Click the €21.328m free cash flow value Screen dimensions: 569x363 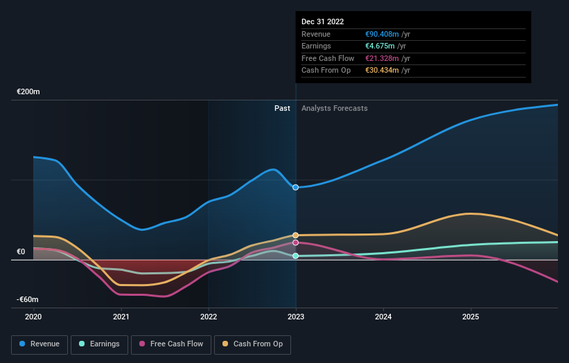(x=382, y=58)
